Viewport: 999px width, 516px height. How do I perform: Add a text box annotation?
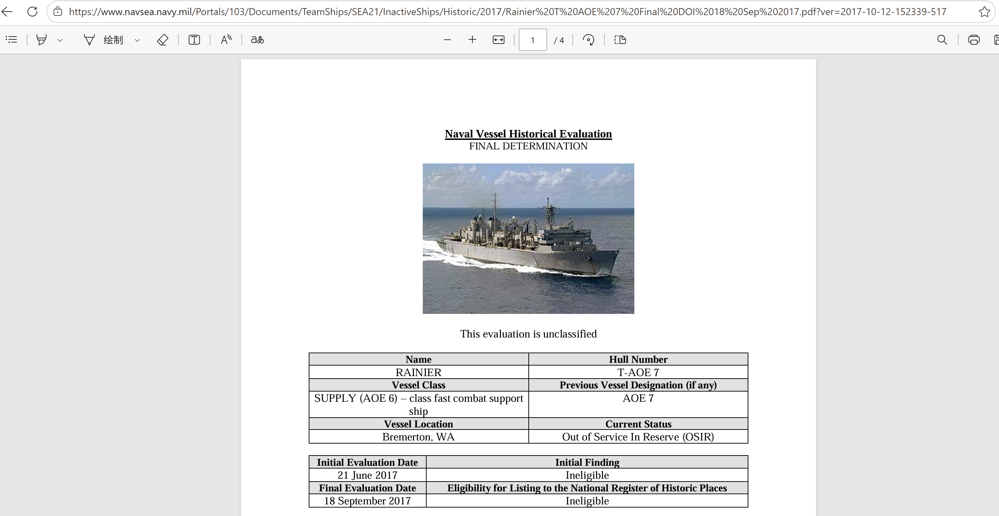(194, 39)
